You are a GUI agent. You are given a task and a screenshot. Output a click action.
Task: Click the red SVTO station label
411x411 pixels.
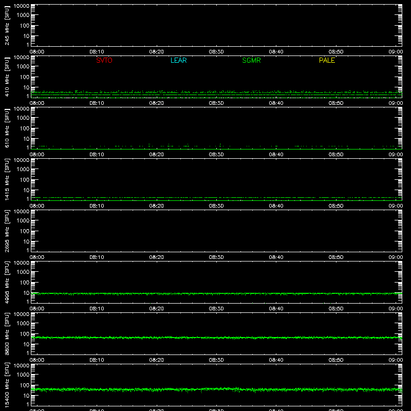pyautogui.click(x=104, y=60)
